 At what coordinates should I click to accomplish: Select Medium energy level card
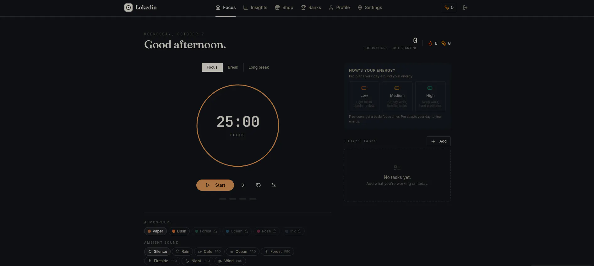tap(397, 96)
